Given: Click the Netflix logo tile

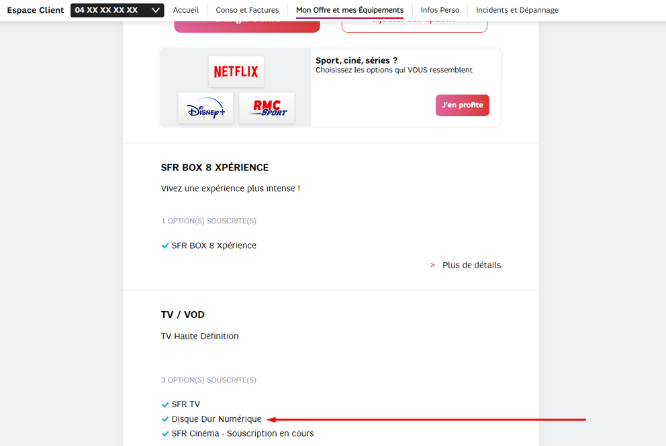Looking at the screenshot, I should click(236, 72).
